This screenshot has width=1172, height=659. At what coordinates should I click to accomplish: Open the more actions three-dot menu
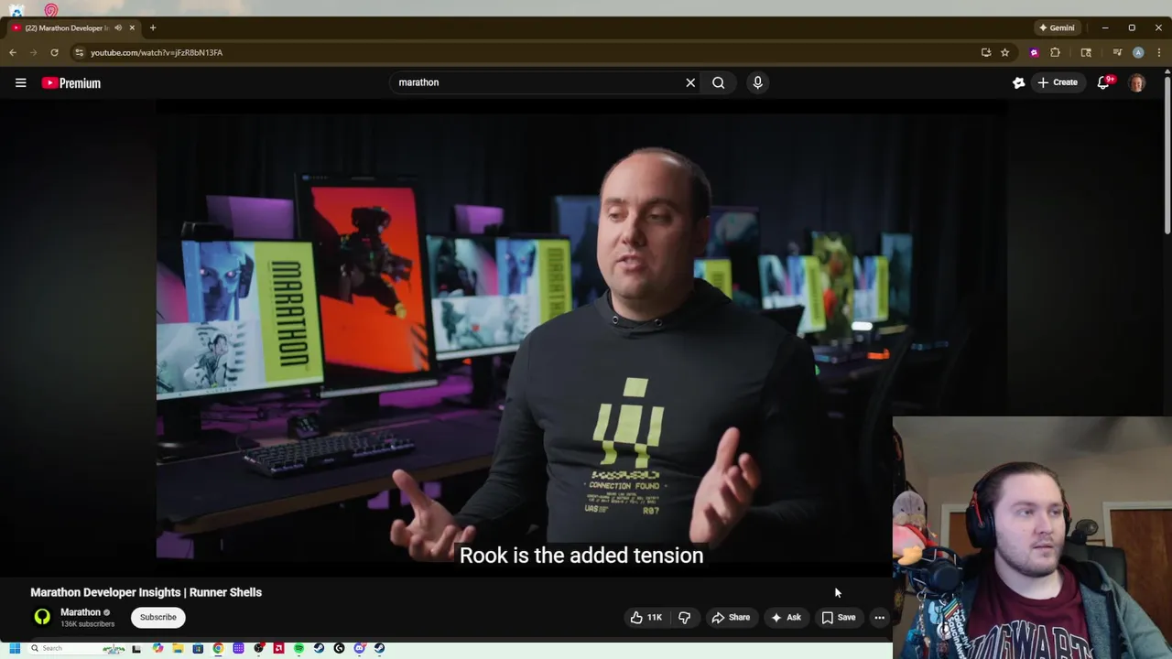(879, 617)
